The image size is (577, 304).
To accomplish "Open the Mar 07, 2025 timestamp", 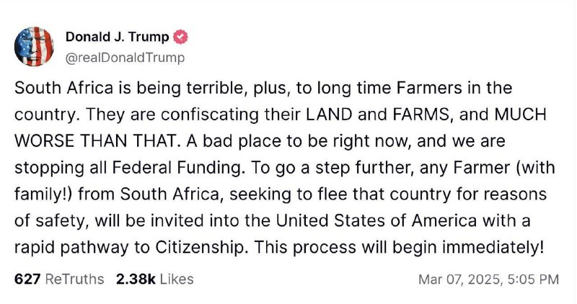I will tap(489, 280).
